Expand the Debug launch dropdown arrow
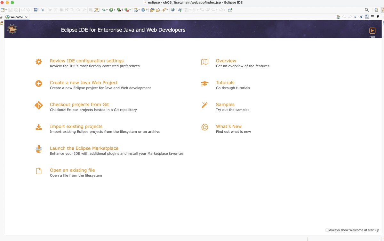 pos(107,10)
